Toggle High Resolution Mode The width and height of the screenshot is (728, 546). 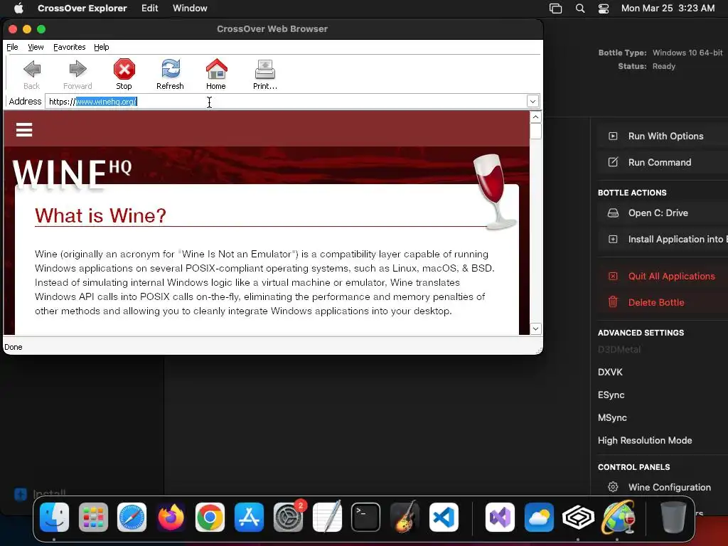(645, 441)
